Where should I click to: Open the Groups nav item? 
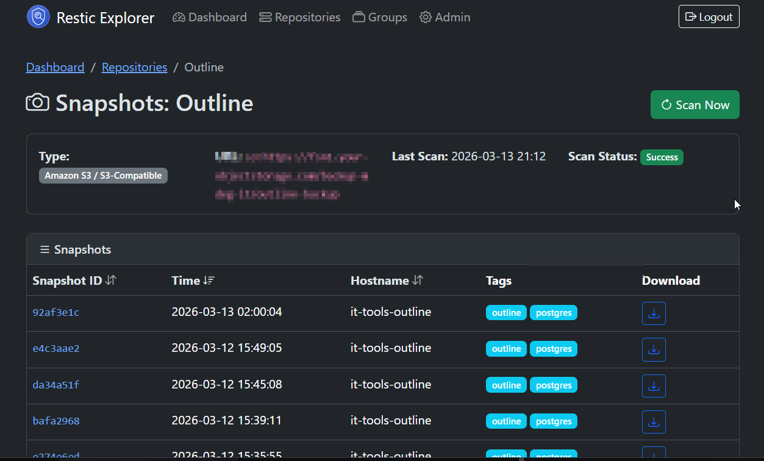coord(380,17)
